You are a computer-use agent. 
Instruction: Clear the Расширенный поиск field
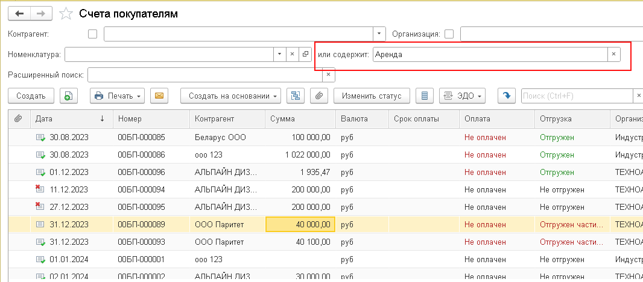click(329, 75)
